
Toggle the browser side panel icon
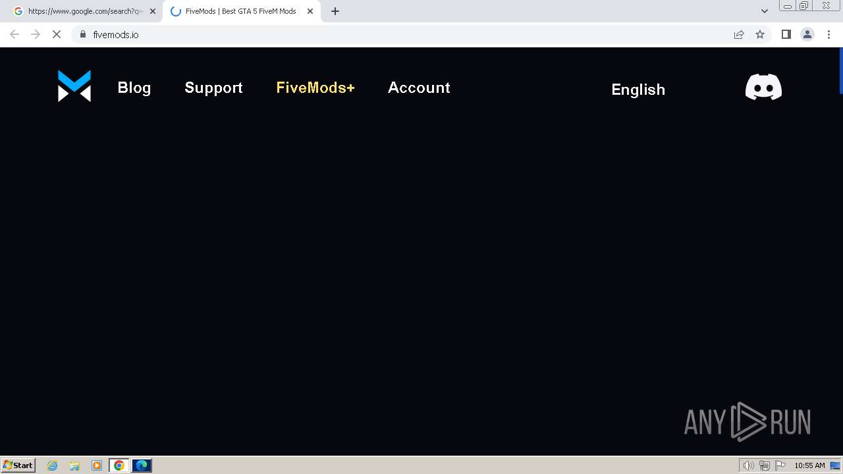tap(786, 34)
